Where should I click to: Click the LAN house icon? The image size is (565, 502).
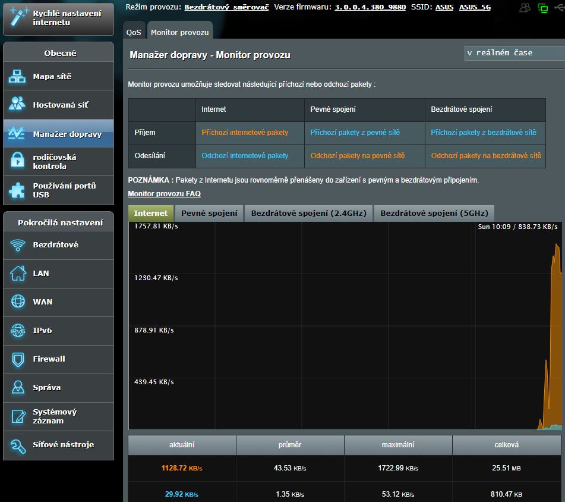click(x=18, y=273)
